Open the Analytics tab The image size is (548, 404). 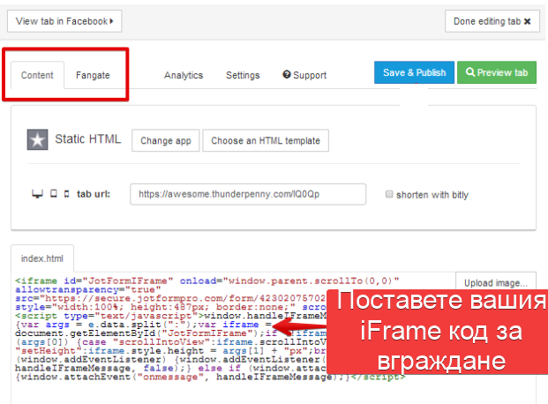pos(184,75)
